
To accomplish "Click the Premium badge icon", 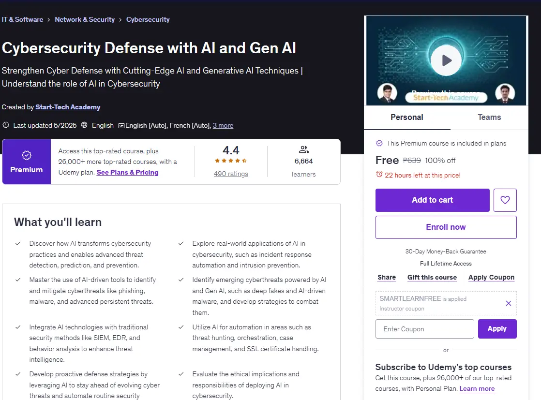I will 27,155.
